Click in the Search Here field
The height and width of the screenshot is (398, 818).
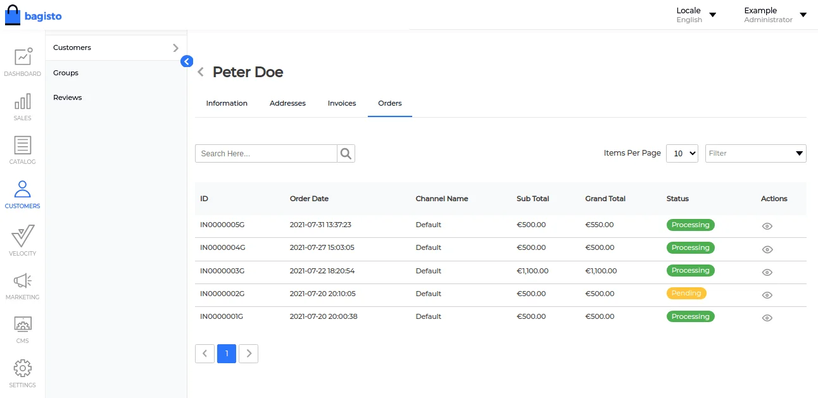click(x=266, y=153)
